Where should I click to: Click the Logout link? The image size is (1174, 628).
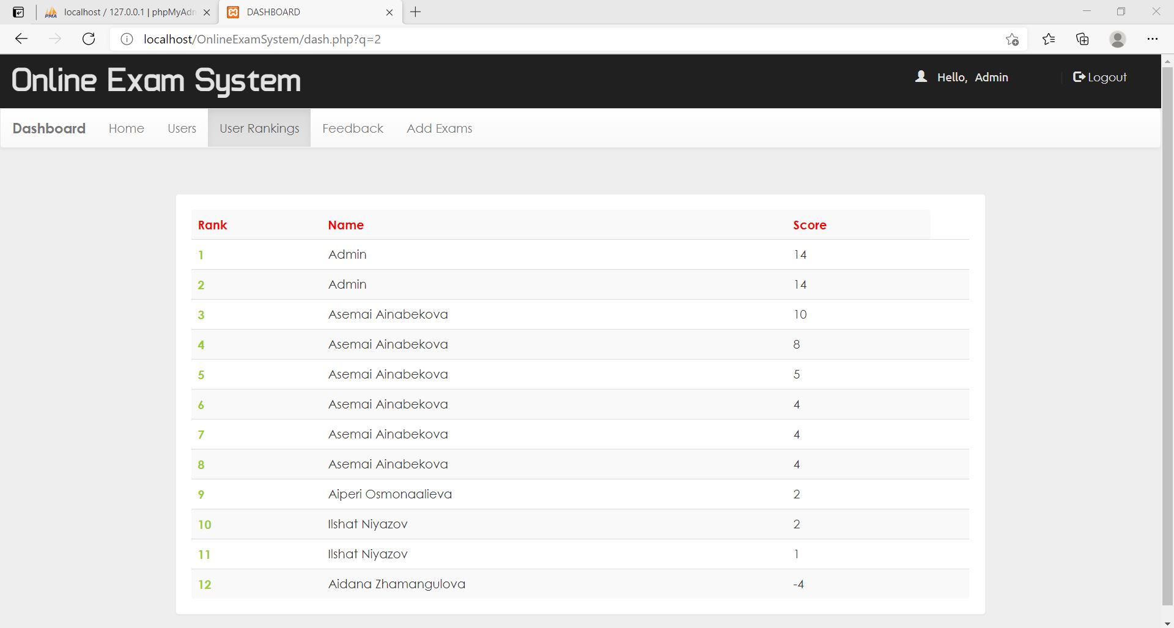click(1100, 77)
